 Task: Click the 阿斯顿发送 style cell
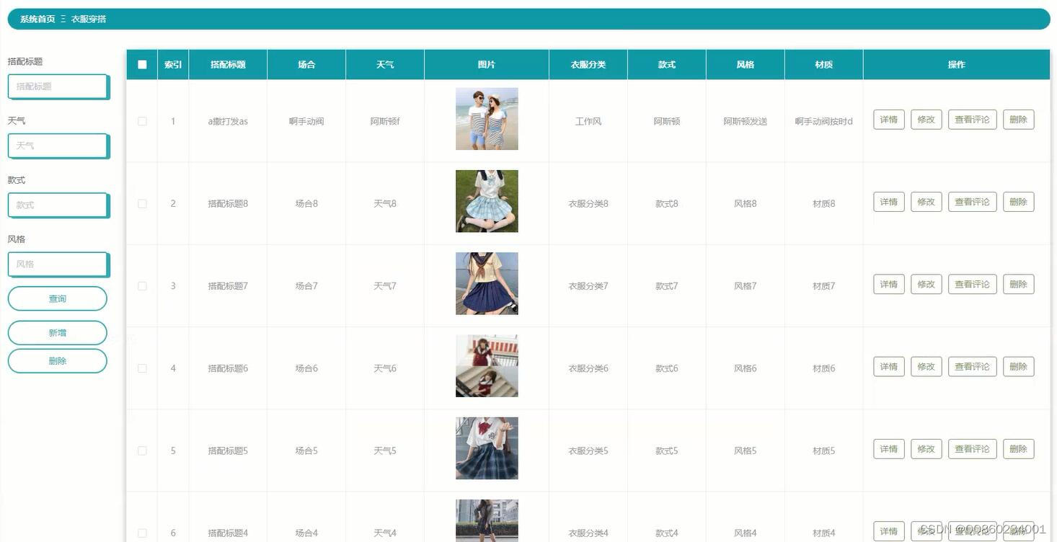[x=746, y=121]
